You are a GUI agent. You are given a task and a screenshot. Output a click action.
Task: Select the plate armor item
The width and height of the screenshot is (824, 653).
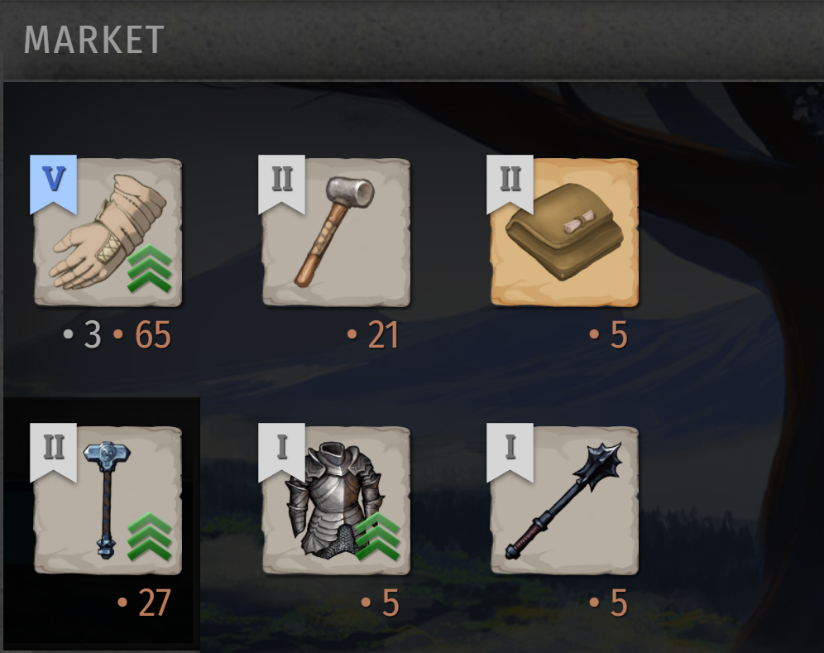(337, 501)
